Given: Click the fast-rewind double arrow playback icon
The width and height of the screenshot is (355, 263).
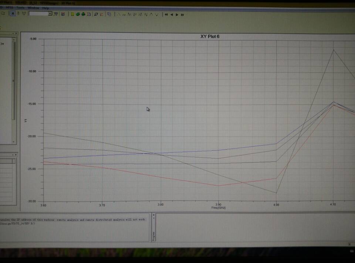Looking at the screenshot, I should (x=166, y=14).
